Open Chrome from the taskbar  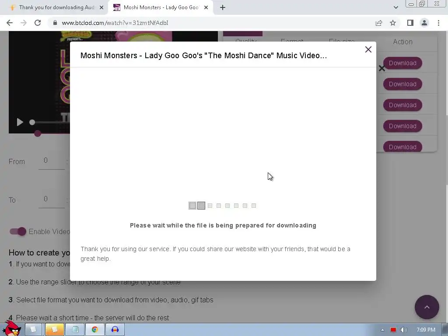pyautogui.click(x=95, y=329)
